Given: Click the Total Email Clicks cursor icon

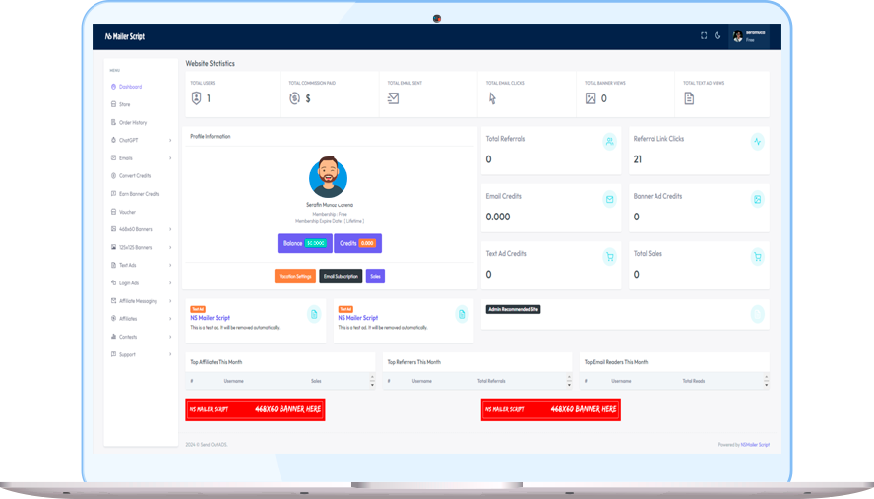Looking at the screenshot, I should [x=492, y=98].
